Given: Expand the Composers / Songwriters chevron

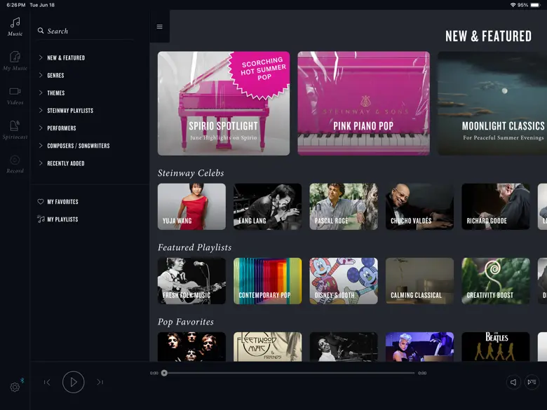Looking at the screenshot, I should 41,145.
